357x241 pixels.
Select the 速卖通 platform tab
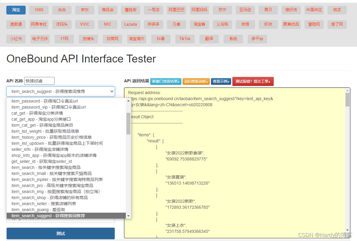point(16,24)
